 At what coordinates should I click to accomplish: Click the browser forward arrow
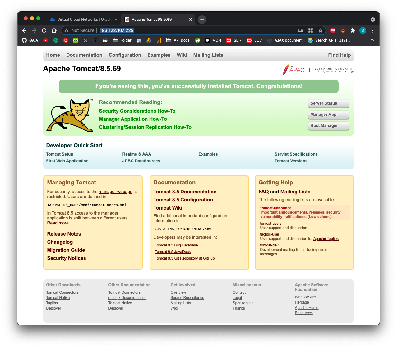click(x=34, y=30)
